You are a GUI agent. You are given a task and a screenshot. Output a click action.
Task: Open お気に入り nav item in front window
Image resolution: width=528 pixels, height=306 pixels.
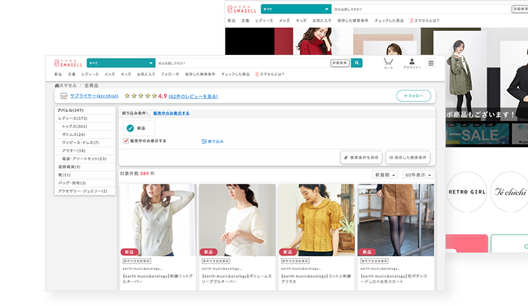click(146, 75)
